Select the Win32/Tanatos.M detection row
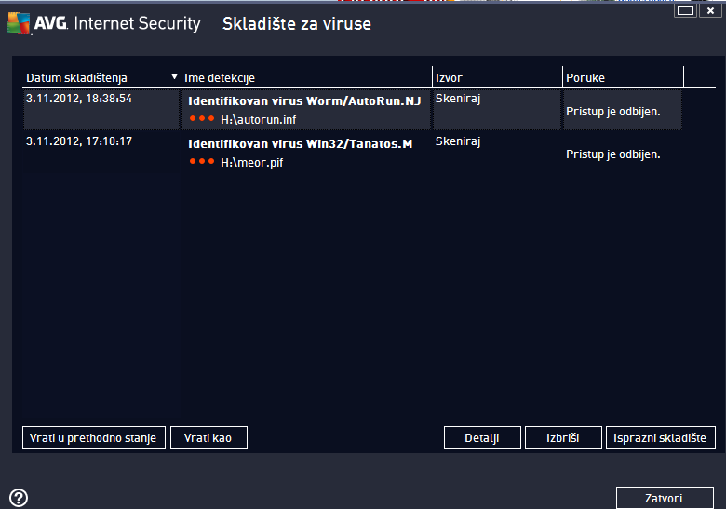Viewport: 726px width, 509px height. [300, 144]
